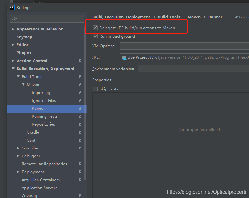Click the settings tree vertical scrollbar
This screenshot has height=198, width=249.
click(85, 103)
